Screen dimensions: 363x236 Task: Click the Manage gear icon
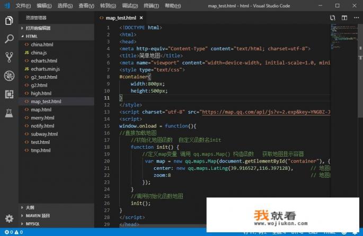(9, 218)
